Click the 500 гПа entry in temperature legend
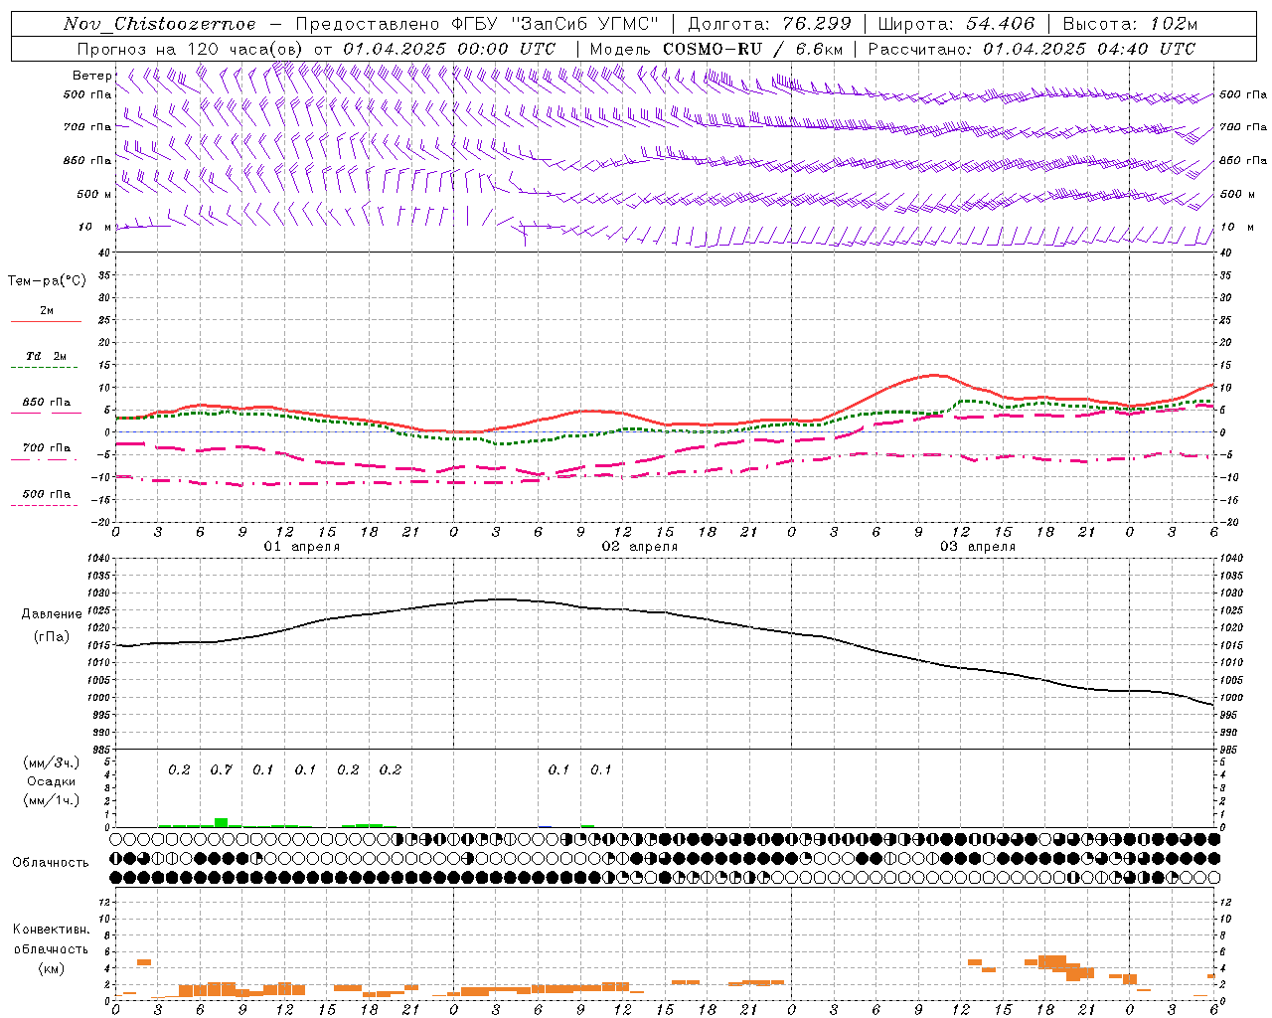Image resolution: width=1272 pixels, height=1018 pixels. tap(46, 494)
